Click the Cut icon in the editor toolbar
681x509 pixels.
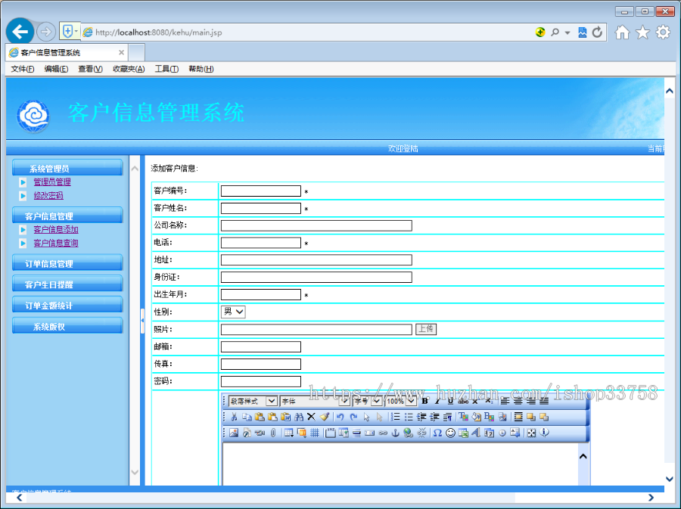point(233,417)
